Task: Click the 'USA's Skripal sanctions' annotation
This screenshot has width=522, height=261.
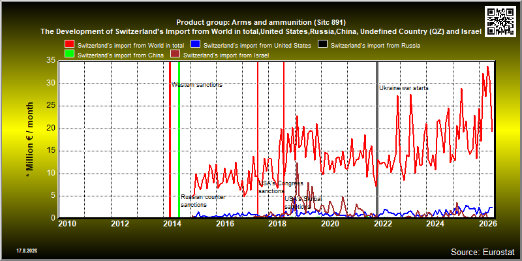Action: click(x=303, y=202)
